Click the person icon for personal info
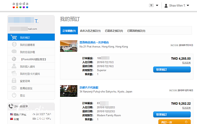 point(14,66)
